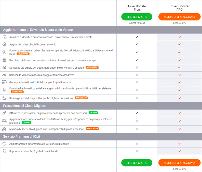Click 'Fornisce solamente i driver' feature text
The height and width of the screenshot is (172, 202).
[x=61, y=52]
